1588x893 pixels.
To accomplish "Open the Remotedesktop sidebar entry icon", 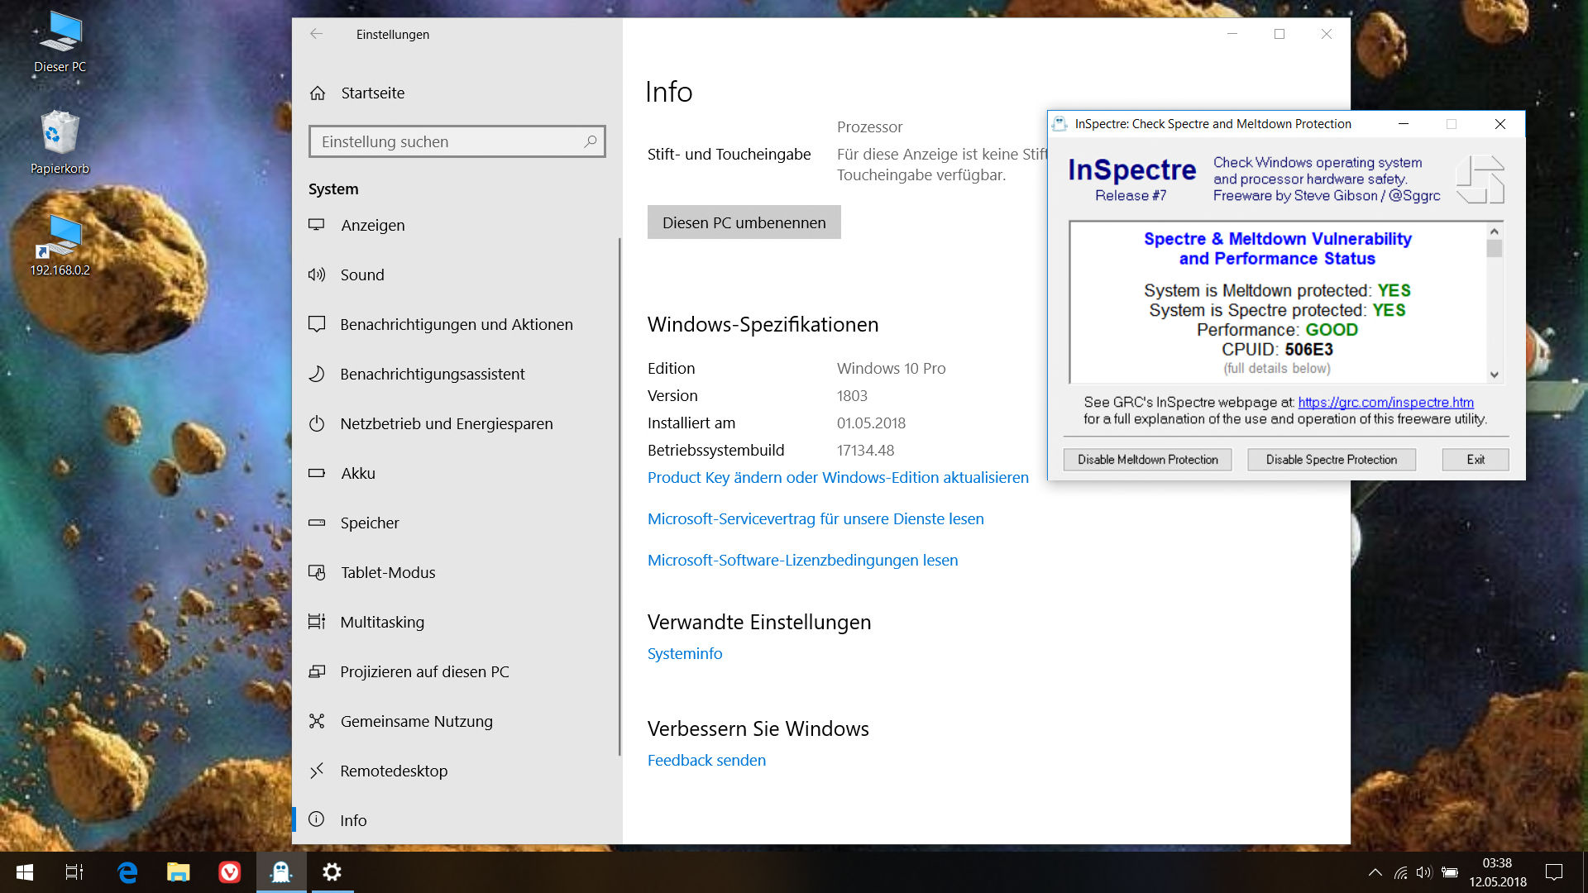I will point(317,771).
